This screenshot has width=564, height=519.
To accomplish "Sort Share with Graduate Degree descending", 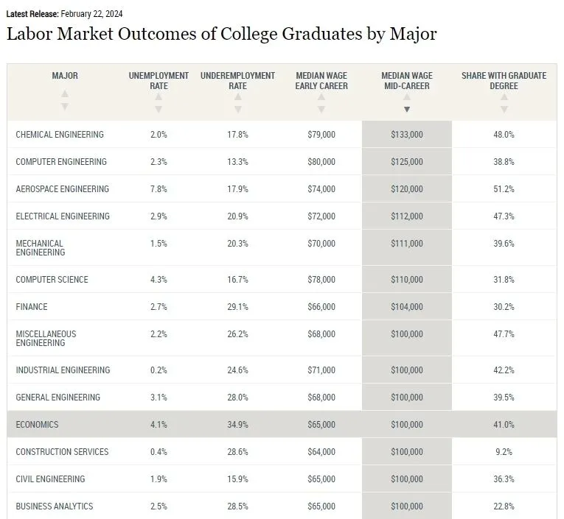I will pos(504,110).
